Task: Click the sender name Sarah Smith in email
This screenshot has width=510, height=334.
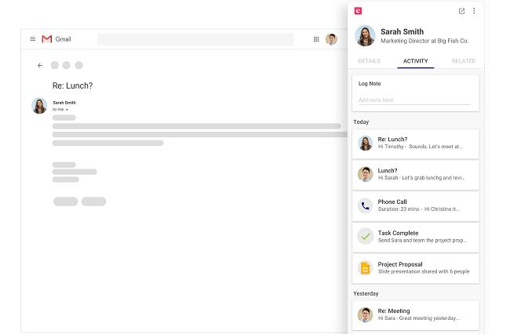Action: pos(64,103)
